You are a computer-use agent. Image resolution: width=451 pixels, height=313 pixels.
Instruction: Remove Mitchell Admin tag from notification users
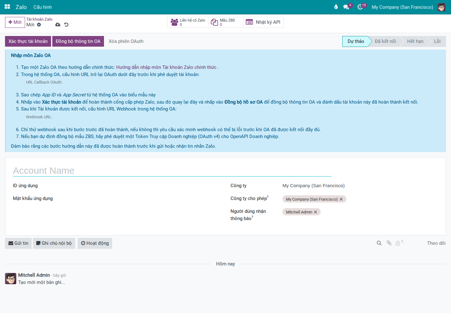316,212
